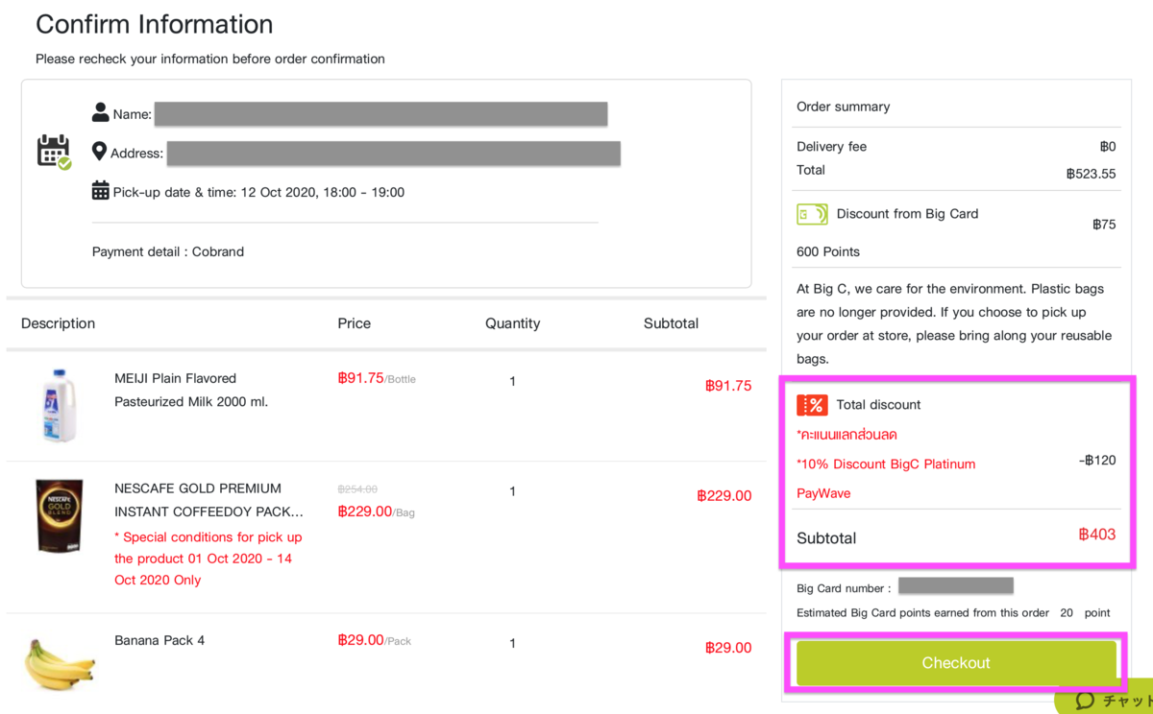Click the struck-through ฿254.00 price
The height and width of the screenshot is (714, 1153).
(357, 489)
